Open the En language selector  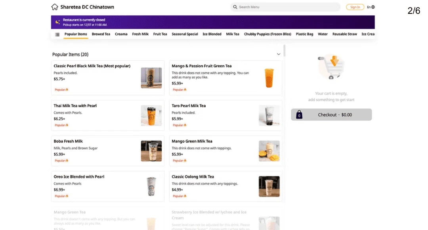pos(371,7)
